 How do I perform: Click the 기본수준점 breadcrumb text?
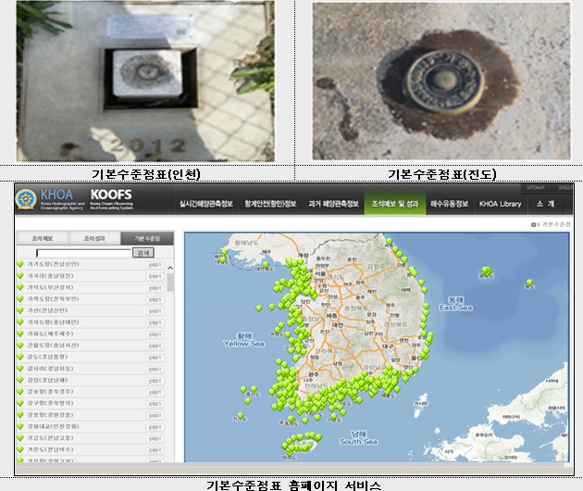tap(556, 224)
